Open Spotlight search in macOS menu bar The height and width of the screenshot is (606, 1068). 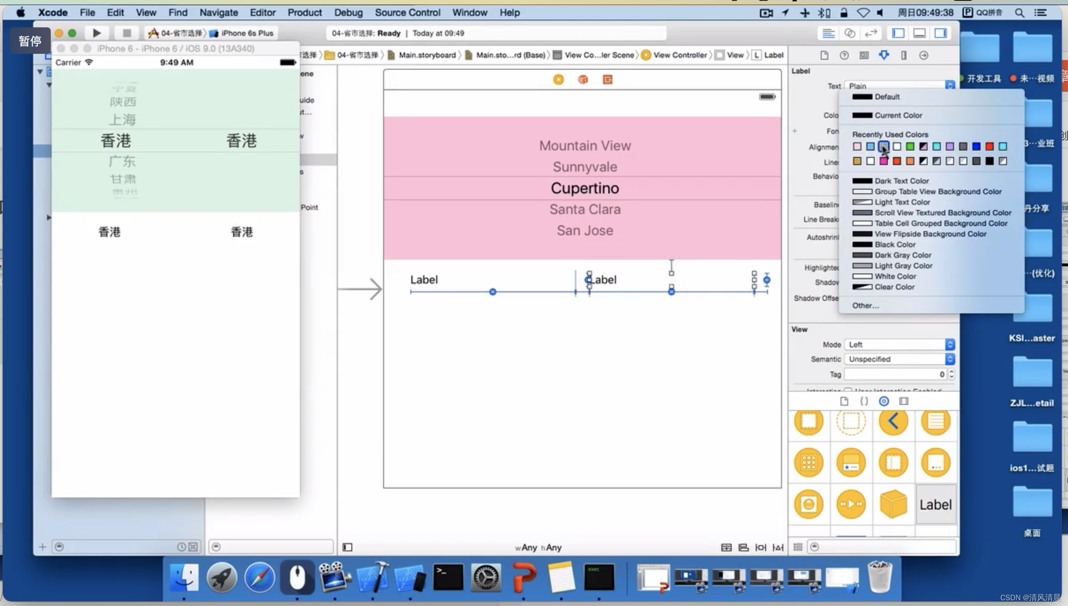1019,12
